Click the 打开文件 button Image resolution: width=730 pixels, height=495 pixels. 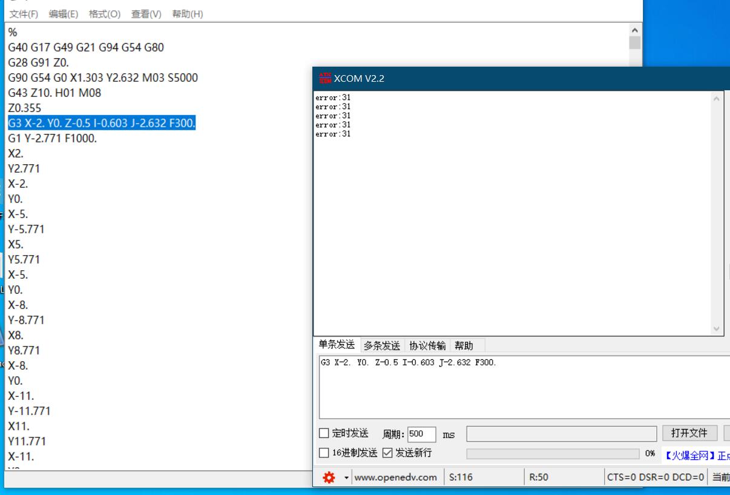coord(689,433)
